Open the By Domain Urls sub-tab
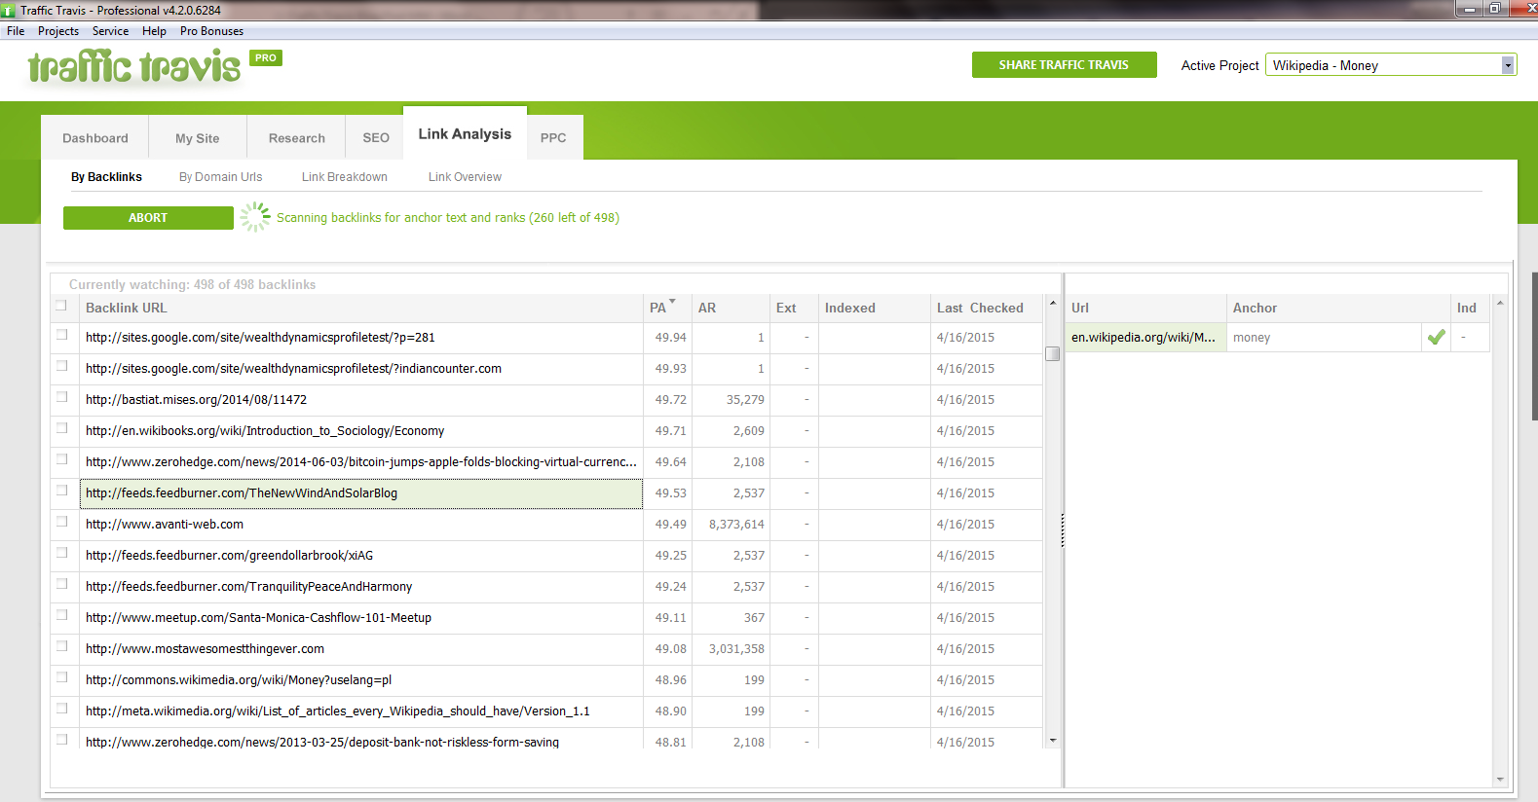Image resolution: width=1538 pixels, height=802 pixels. click(x=220, y=177)
